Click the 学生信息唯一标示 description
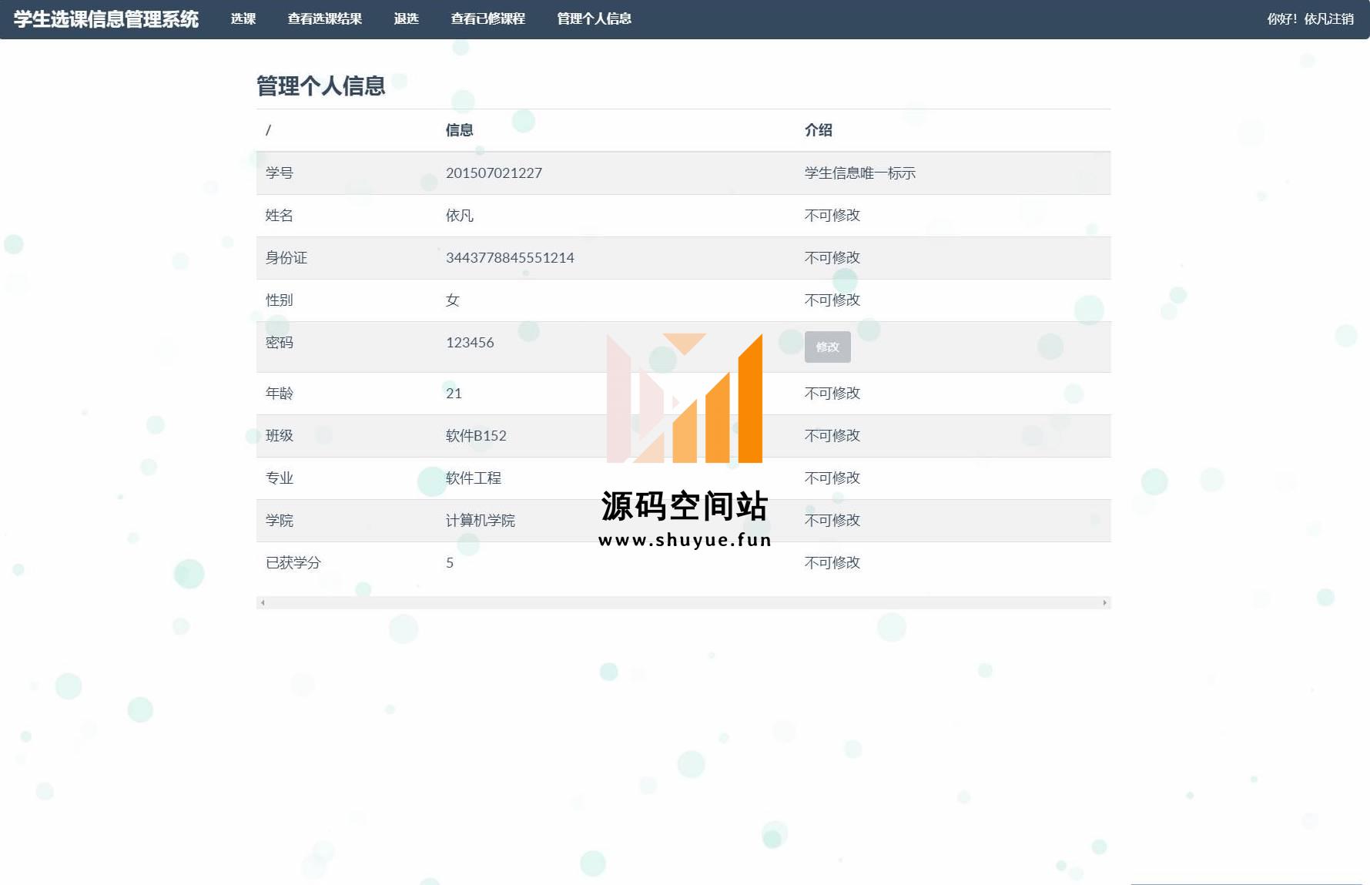The width and height of the screenshot is (1370, 885). (860, 173)
